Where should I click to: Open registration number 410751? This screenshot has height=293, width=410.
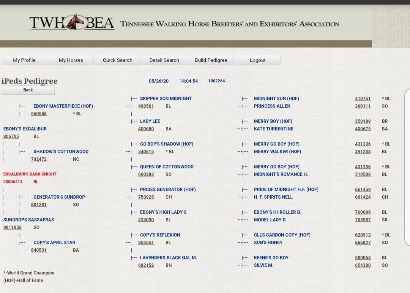(363, 99)
